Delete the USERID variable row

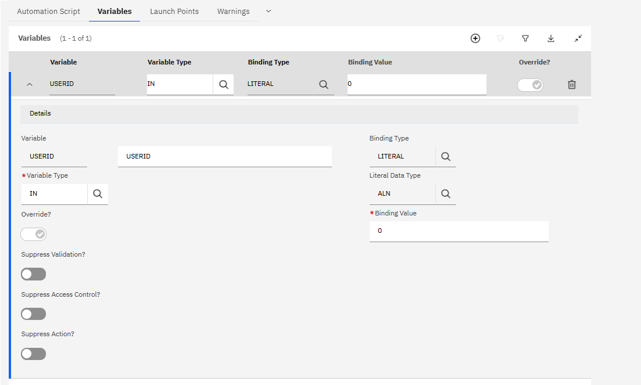[x=572, y=85]
